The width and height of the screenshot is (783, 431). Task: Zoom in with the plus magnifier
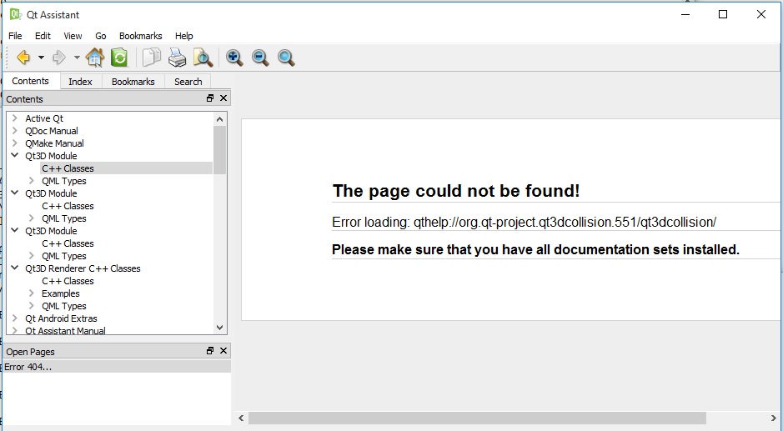click(235, 58)
